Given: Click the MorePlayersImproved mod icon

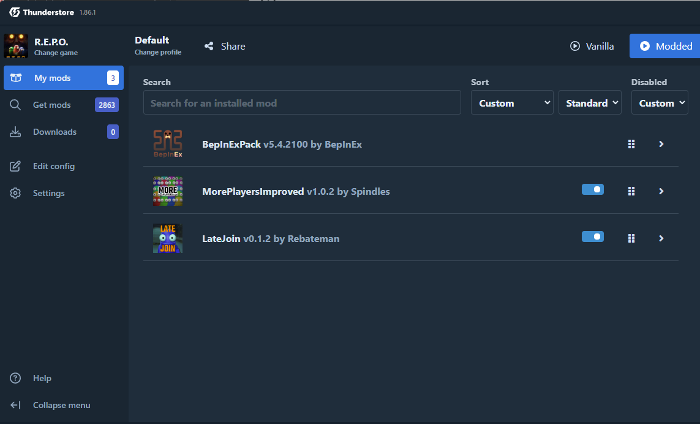Looking at the screenshot, I should [x=168, y=191].
